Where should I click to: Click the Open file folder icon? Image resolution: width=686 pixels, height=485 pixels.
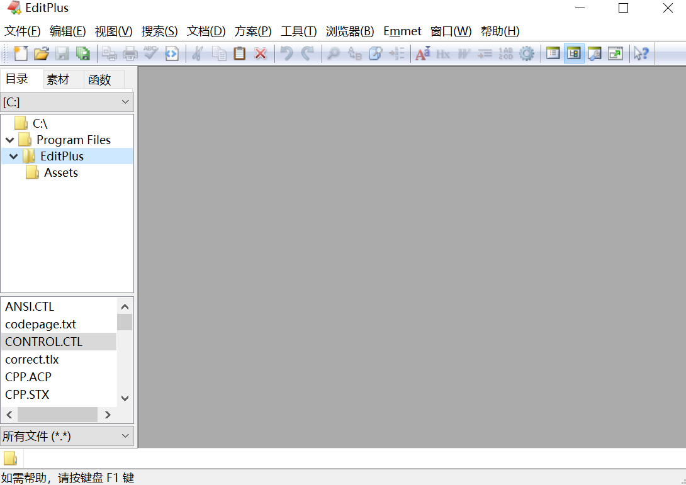coord(41,53)
